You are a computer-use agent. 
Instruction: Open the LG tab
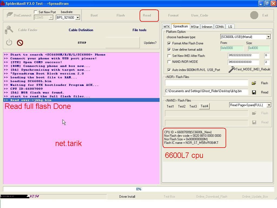click(230, 27)
